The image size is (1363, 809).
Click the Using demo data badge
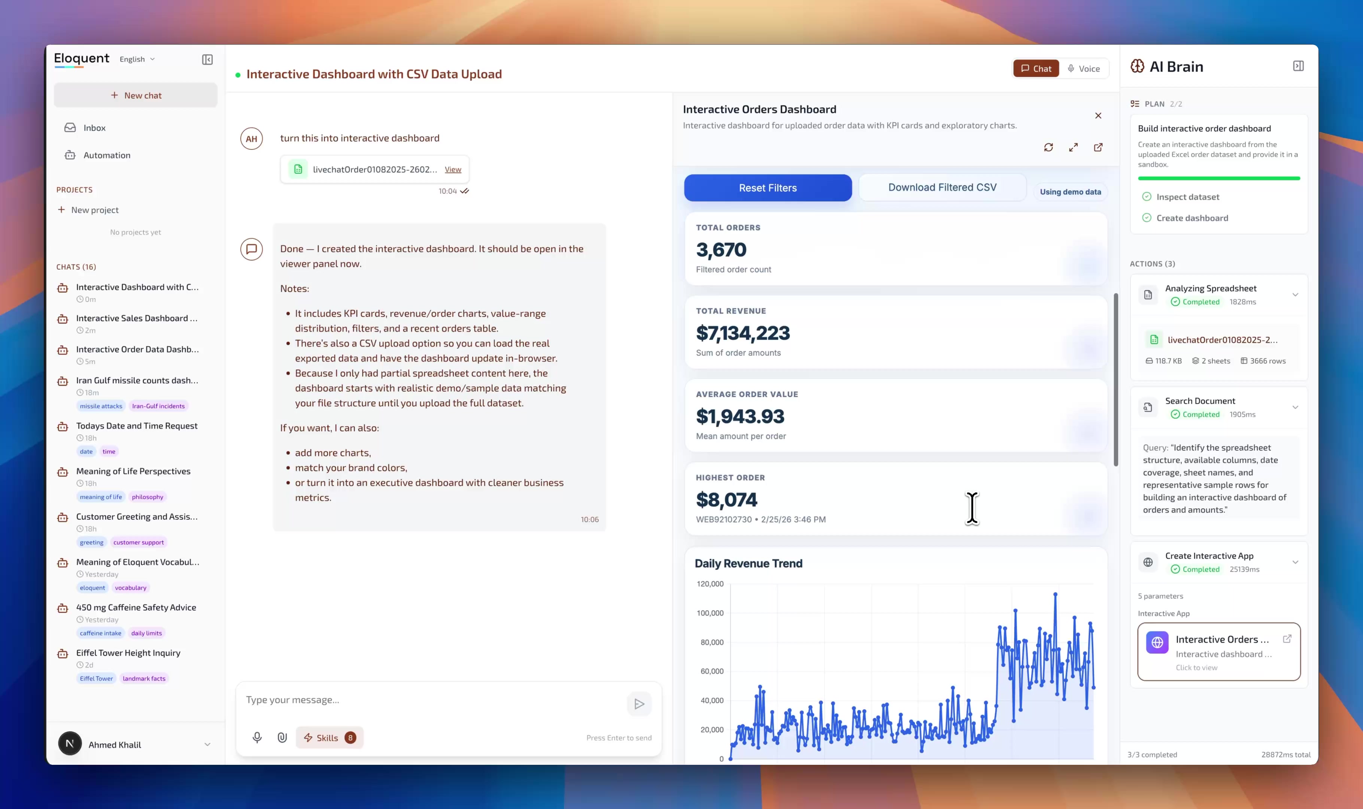click(1070, 192)
